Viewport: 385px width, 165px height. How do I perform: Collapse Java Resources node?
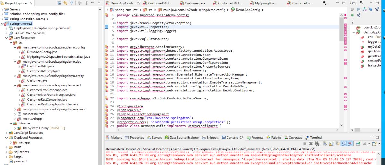pos(7,38)
